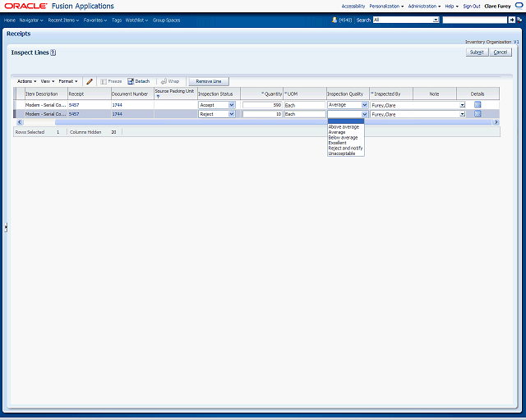Click the pencil edit icon in table toolbar

coord(90,81)
